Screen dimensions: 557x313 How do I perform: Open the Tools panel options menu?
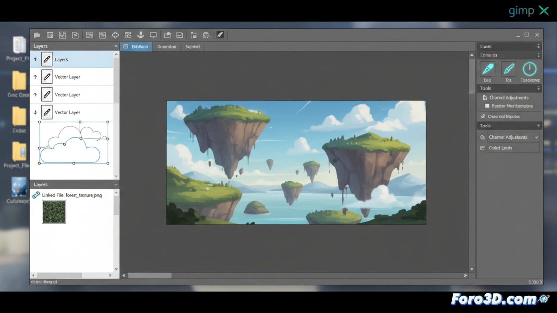(x=539, y=88)
